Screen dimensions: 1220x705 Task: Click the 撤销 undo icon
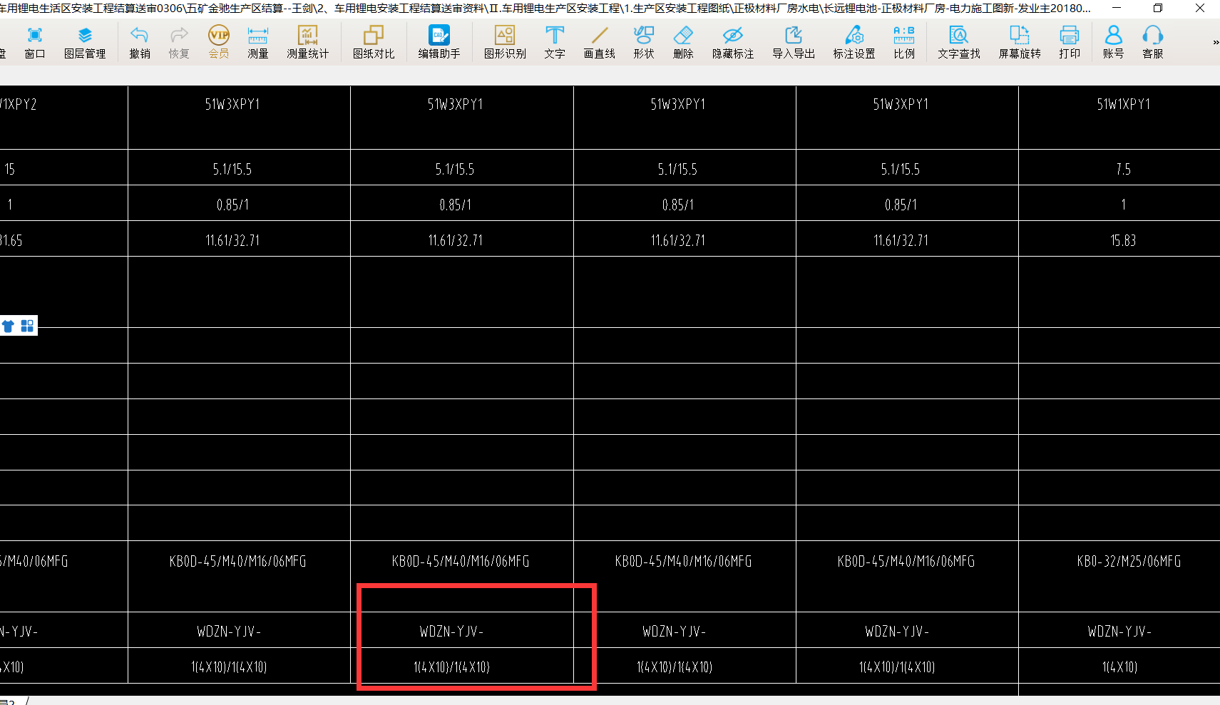click(140, 42)
